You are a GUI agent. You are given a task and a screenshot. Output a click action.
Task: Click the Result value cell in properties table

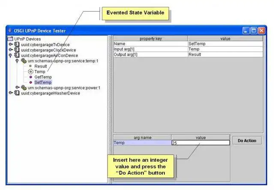(225, 54)
